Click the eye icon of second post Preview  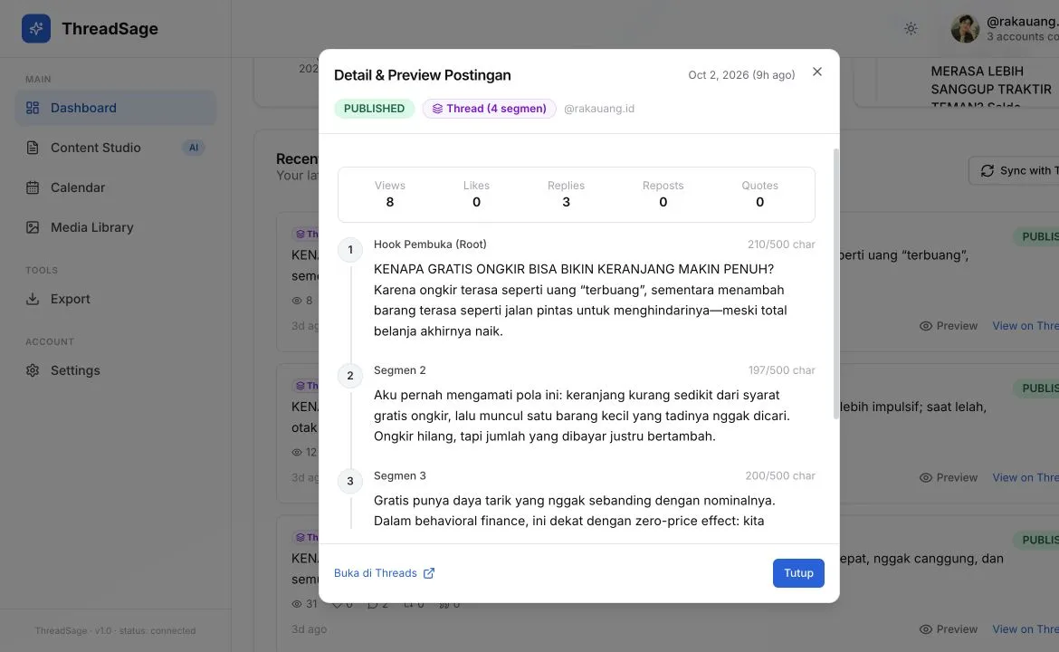926,478
